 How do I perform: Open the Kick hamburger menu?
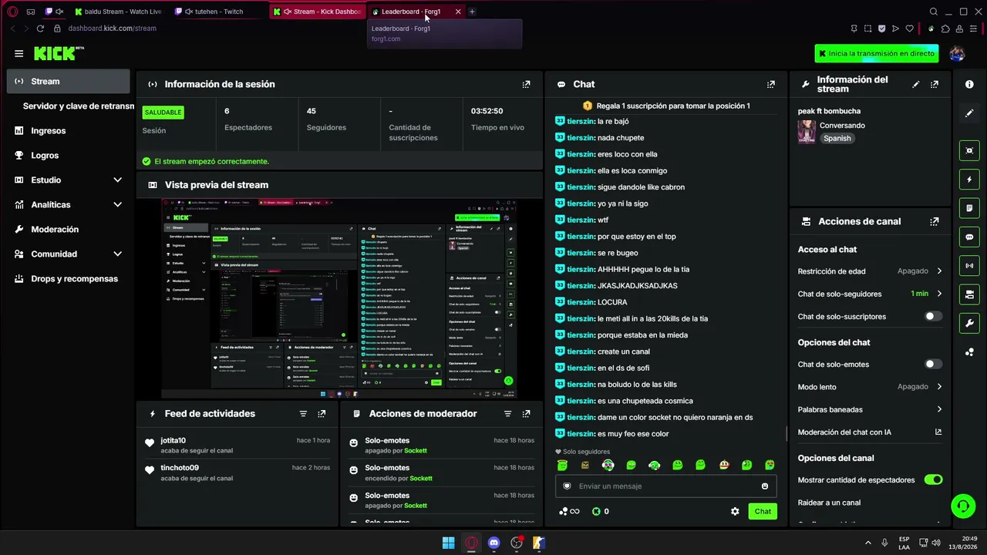[x=19, y=53]
